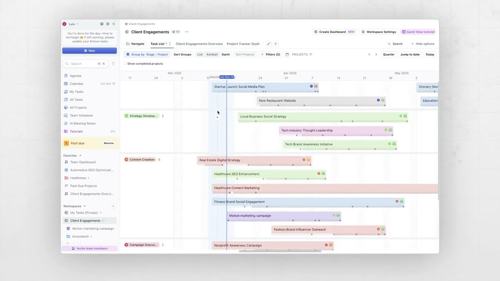Open Client Engagements workspace in sidebar
Screen dimensions: 500x281
click(89, 221)
